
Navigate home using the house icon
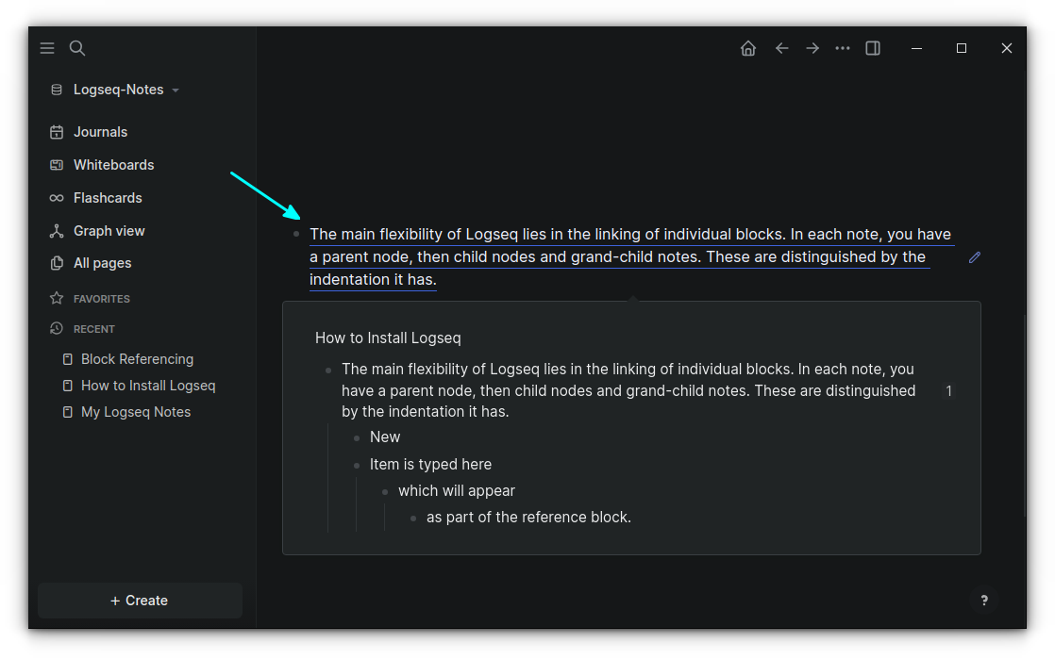(x=748, y=48)
